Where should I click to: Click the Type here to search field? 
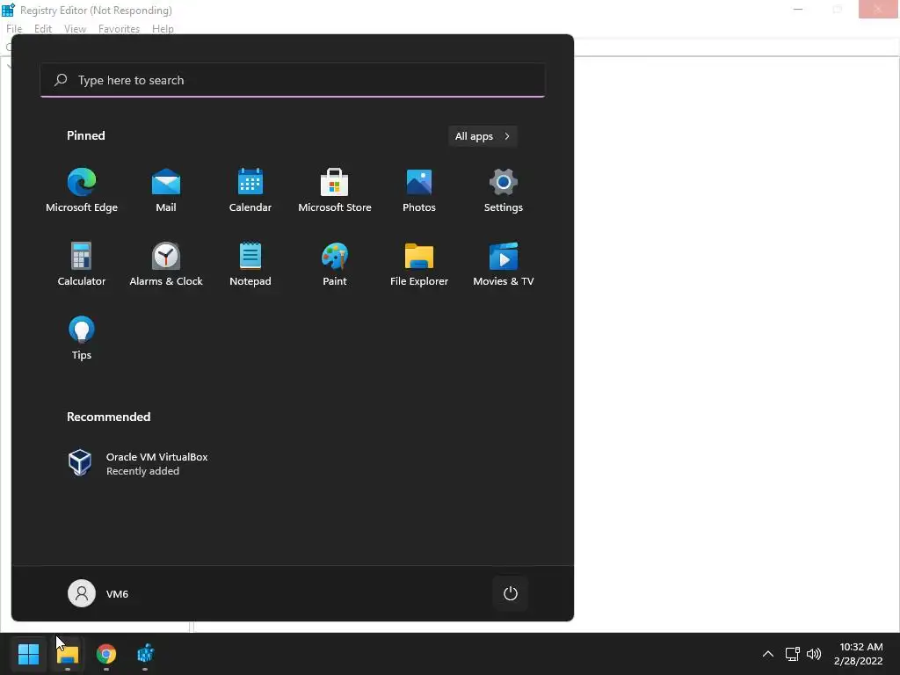(293, 80)
